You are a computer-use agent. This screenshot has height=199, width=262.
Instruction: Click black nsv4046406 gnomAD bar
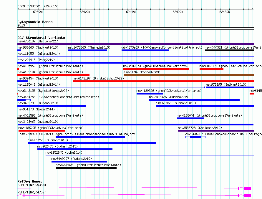point(86,168)
